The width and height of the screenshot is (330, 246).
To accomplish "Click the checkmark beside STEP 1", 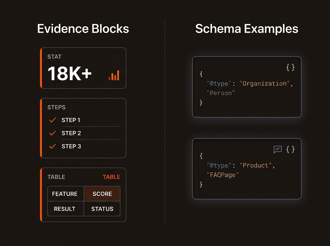I will [x=52, y=120].
